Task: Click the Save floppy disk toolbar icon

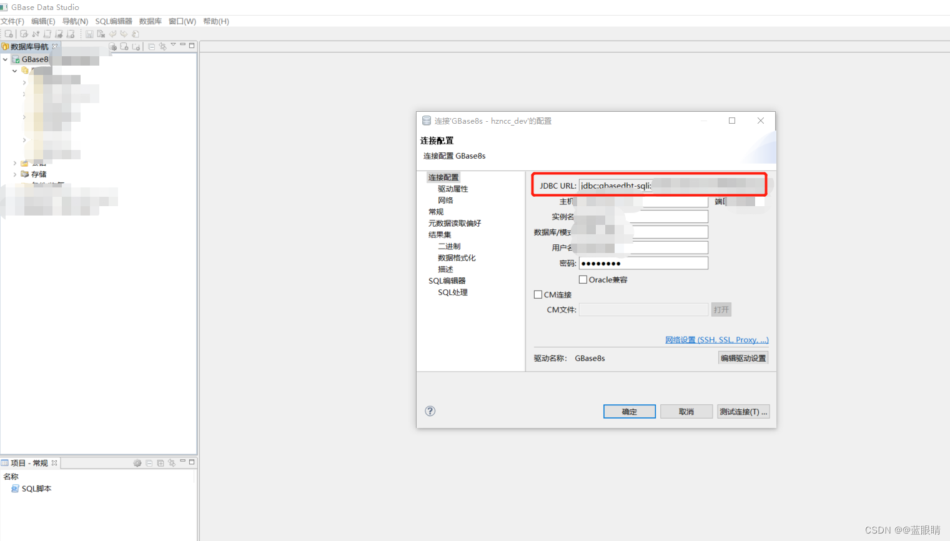Action: [89, 34]
